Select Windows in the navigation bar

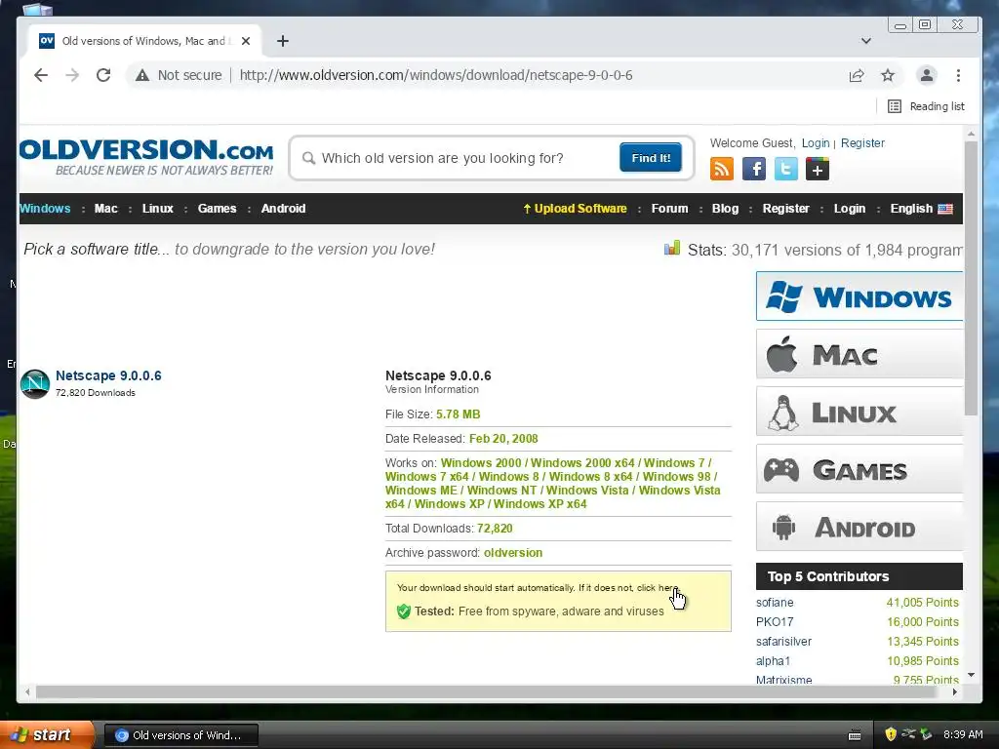(45, 209)
